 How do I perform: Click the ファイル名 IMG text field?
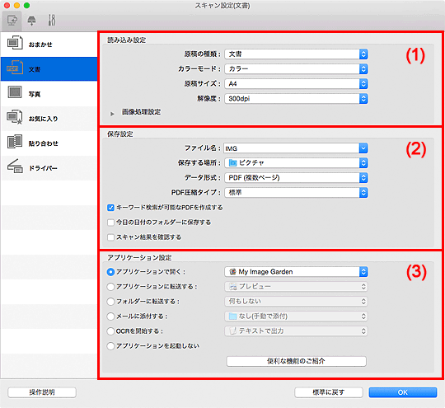292,148
